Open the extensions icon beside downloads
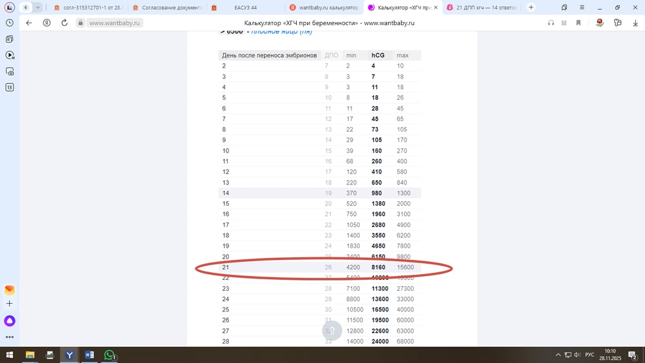The height and width of the screenshot is (363, 645). point(617,23)
